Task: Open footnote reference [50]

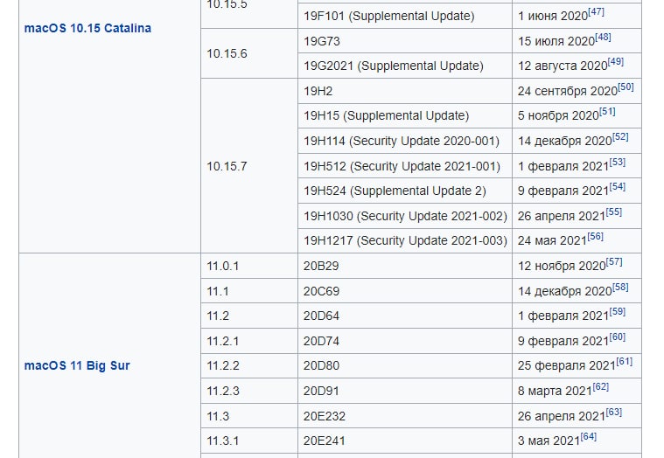Action: pos(626,87)
